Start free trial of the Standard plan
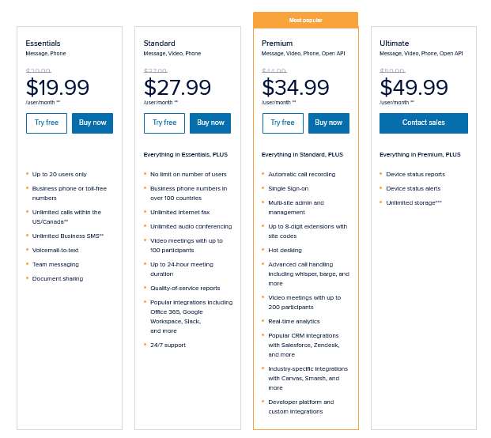 tap(164, 123)
